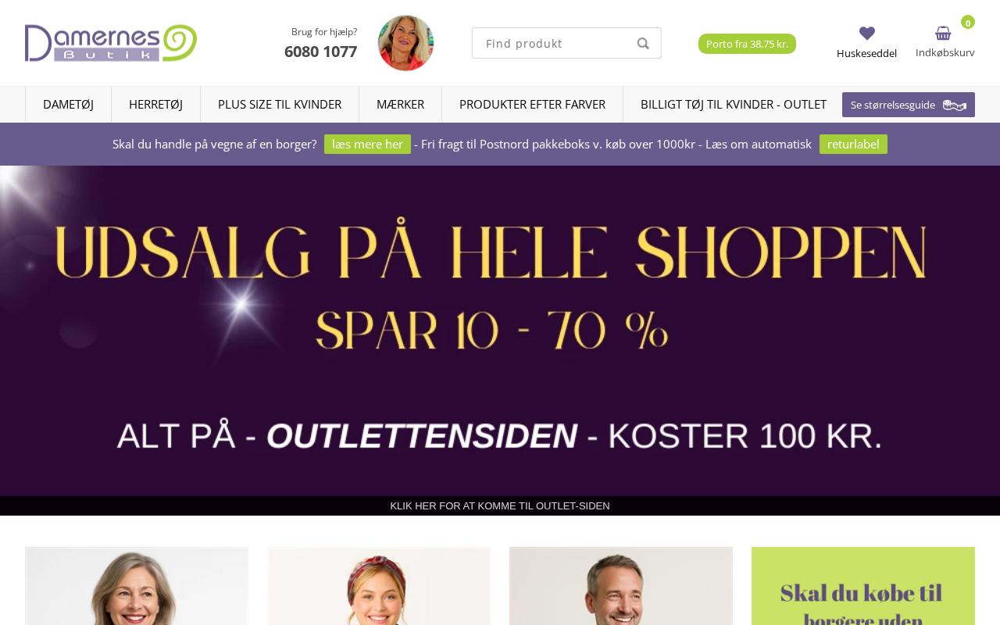Click the search magnifier icon

(x=643, y=43)
